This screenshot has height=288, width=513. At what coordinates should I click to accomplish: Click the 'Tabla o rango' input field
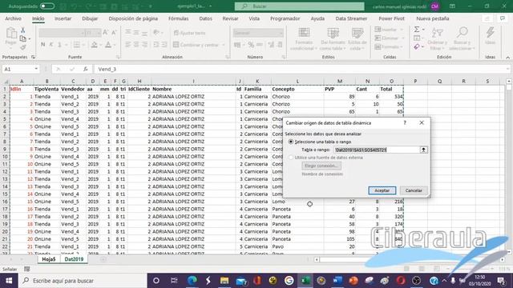click(x=377, y=150)
